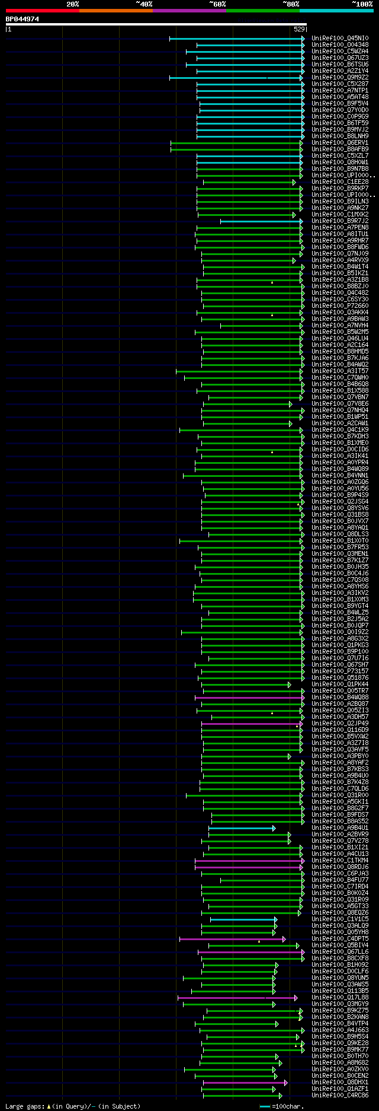Click label UniRef100_B8AS52
Screen dimensions: 379x1111
[x=340, y=822]
